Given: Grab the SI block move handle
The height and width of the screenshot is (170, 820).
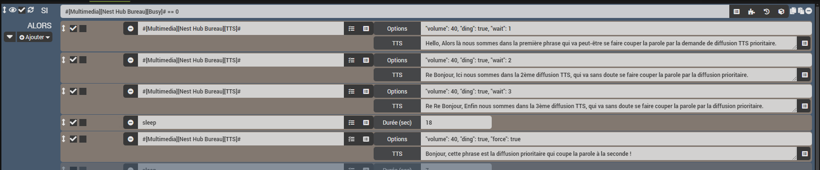Looking at the screenshot, I should click(x=4, y=10).
